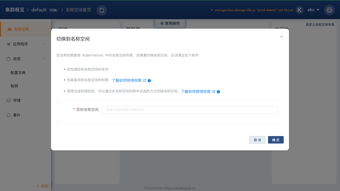
Task: Click the 确定 button
Action: click(x=276, y=140)
